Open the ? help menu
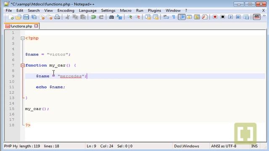Screen dimensions: 269x151 [x=186, y=10]
